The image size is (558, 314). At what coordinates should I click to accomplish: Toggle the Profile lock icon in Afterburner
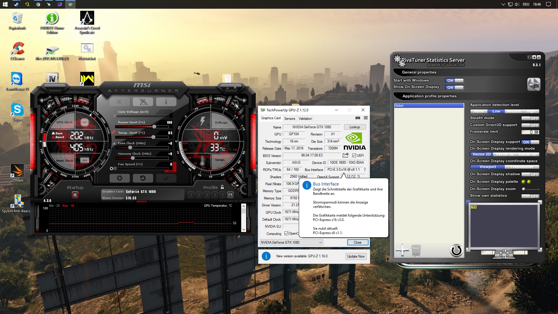tap(222, 187)
